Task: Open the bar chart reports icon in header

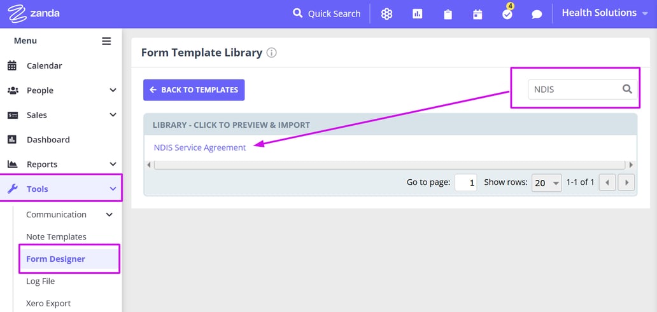Action: (x=417, y=14)
